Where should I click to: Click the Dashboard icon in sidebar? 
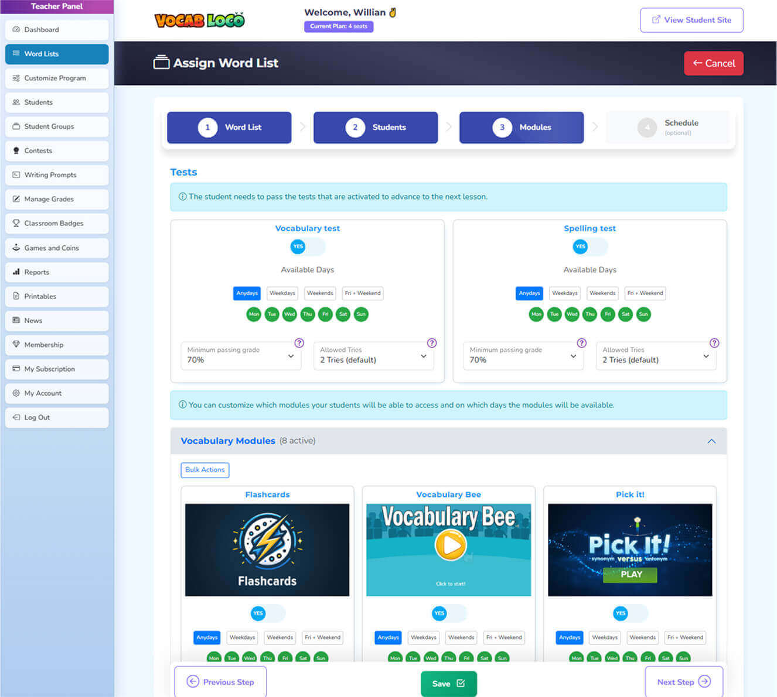[16, 29]
